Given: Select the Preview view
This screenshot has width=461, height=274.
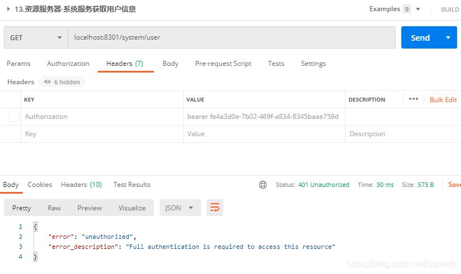Looking at the screenshot, I should pos(90,208).
